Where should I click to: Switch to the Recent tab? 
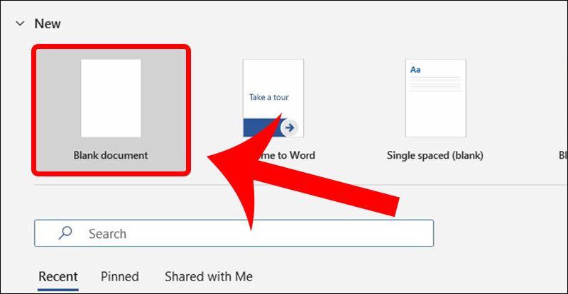coord(58,276)
